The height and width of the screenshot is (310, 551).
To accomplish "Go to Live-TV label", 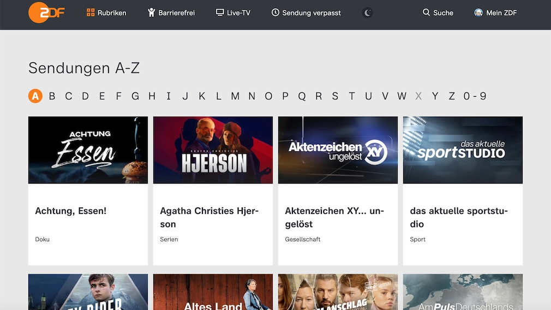I will [x=238, y=13].
